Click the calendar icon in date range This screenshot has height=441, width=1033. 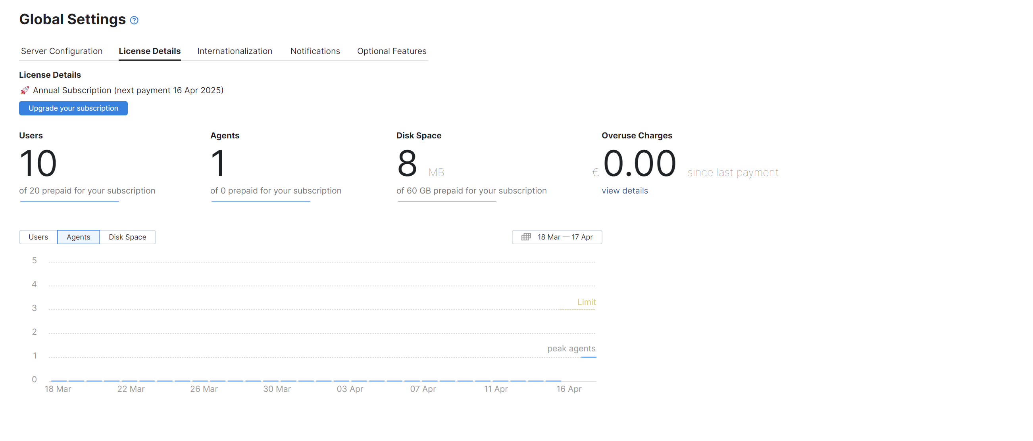(526, 237)
